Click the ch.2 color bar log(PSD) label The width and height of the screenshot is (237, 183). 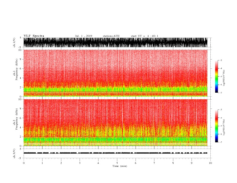click(x=224, y=127)
